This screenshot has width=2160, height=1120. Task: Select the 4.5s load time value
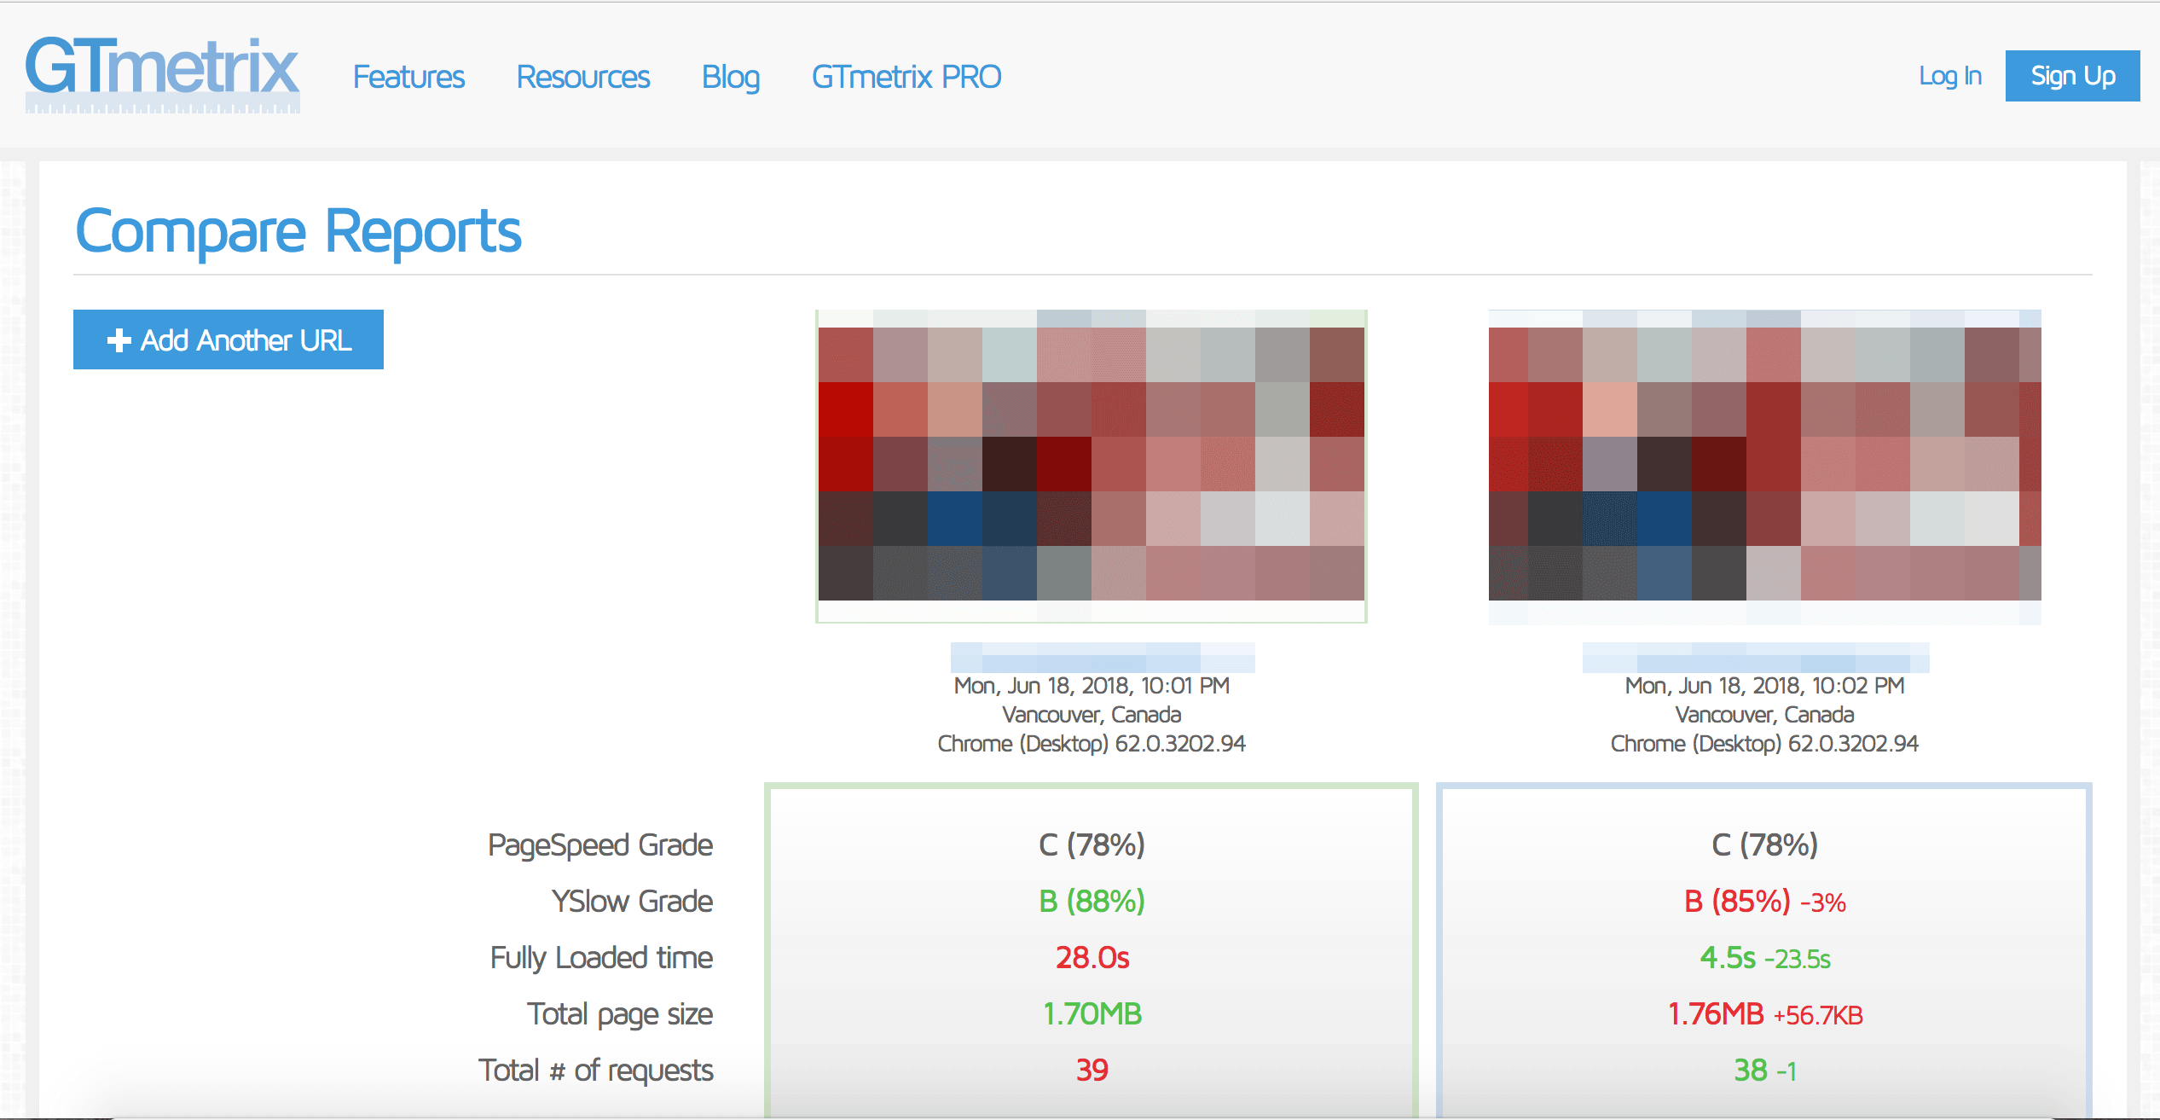click(x=1728, y=958)
